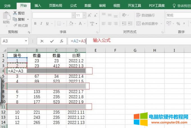Click the Font Color letter A
This screenshot has width=191, height=128.
[80, 23]
